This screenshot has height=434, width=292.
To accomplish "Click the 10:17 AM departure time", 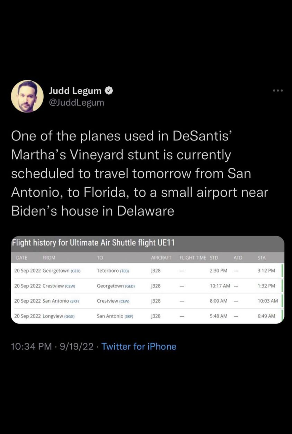I will (x=220, y=286).
